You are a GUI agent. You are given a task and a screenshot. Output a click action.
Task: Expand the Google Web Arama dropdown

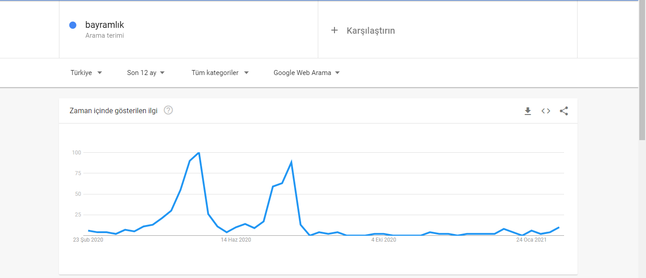pyautogui.click(x=307, y=73)
